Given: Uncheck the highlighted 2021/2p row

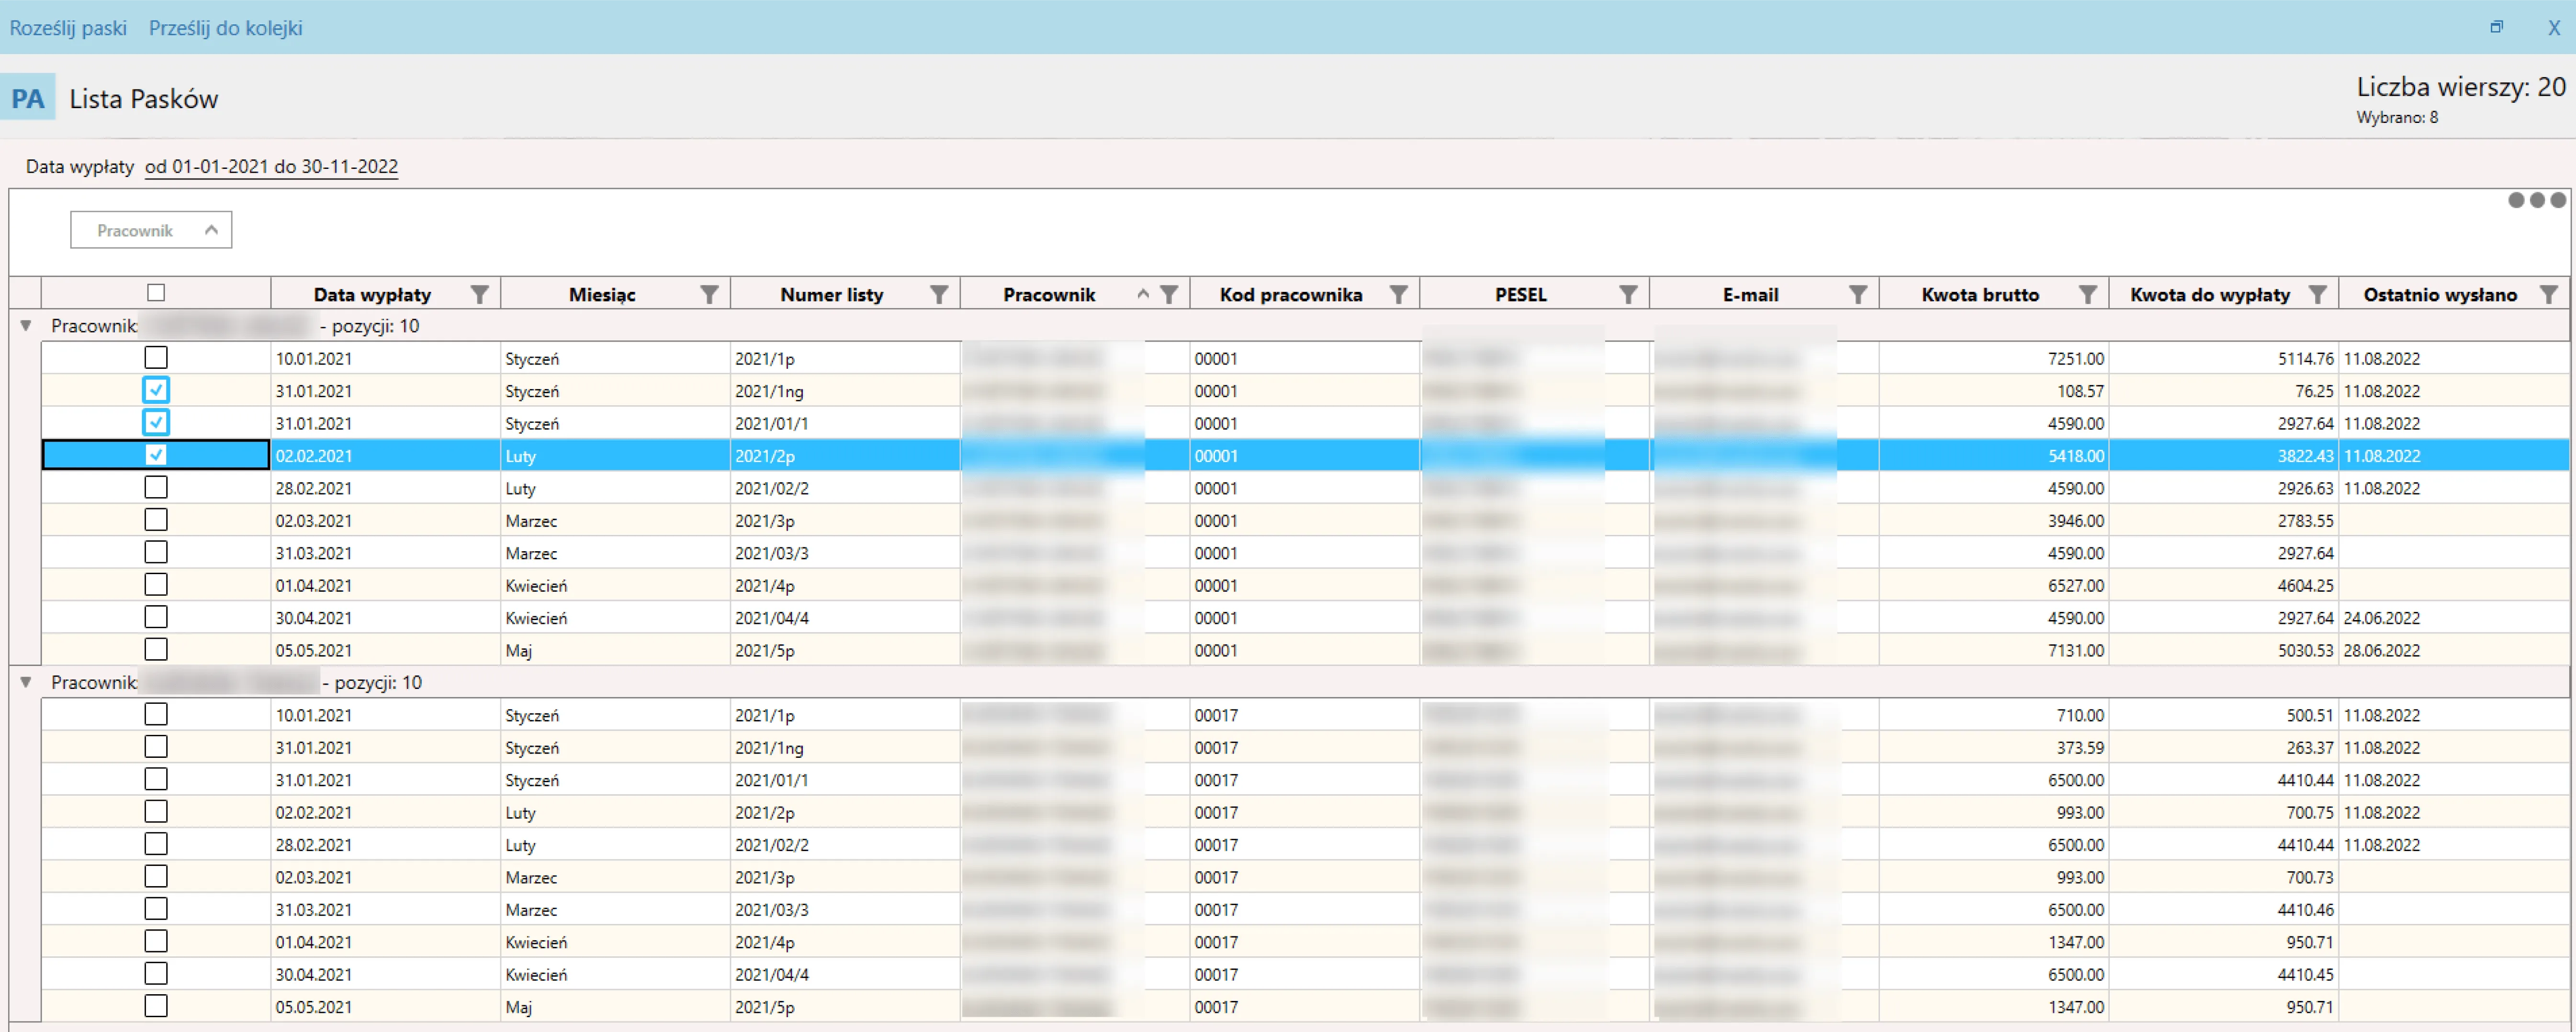Looking at the screenshot, I should pyautogui.click(x=156, y=455).
